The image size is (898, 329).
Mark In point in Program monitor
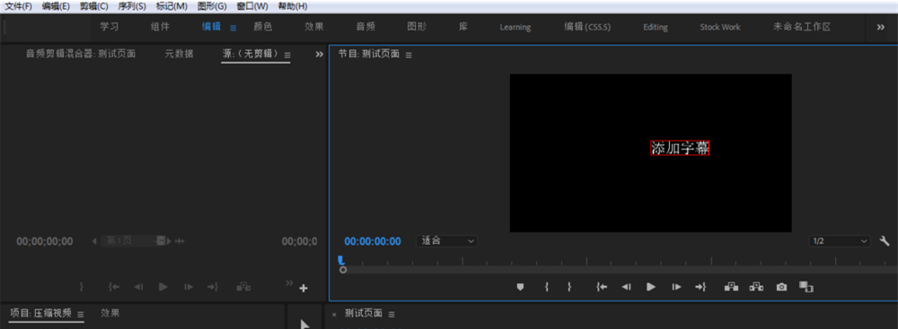point(547,287)
